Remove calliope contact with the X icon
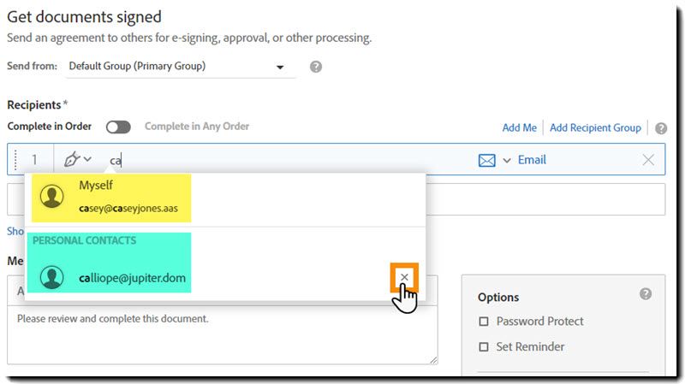This screenshot has height=384, width=685. pos(404,277)
